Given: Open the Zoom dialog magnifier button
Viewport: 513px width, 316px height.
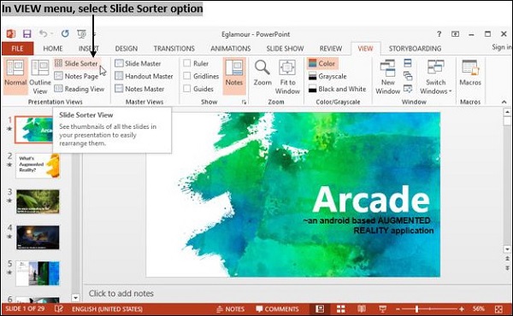Looking at the screenshot, I should point(262,73).
